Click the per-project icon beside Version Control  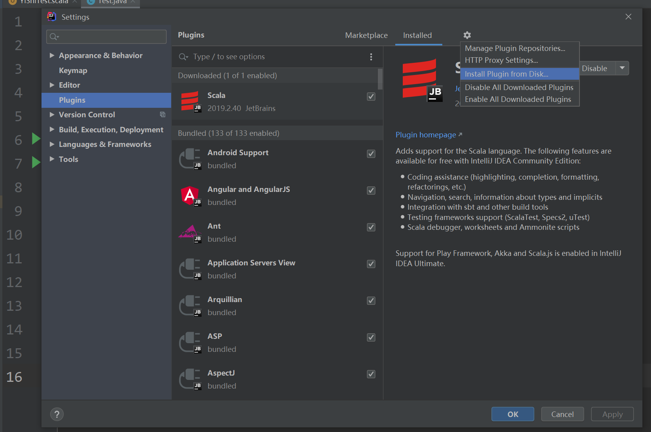[x=162, y=115]
